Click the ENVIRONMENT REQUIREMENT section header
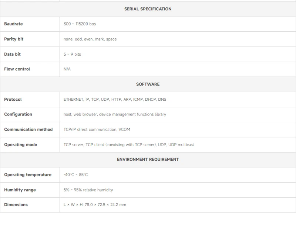This screenshot has height=228, width=296. 148,159
